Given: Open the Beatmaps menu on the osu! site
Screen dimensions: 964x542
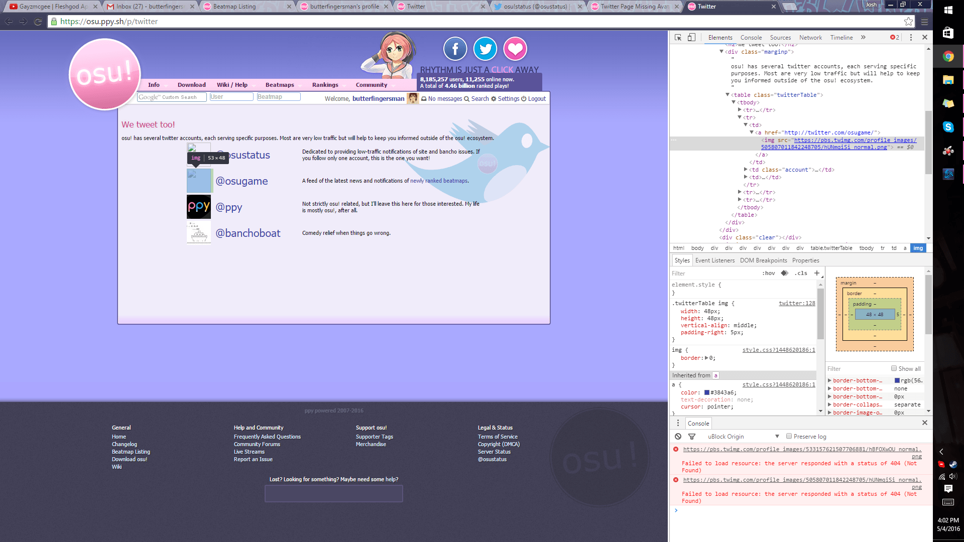Looking at the screenshot, I should pos(280,85).
